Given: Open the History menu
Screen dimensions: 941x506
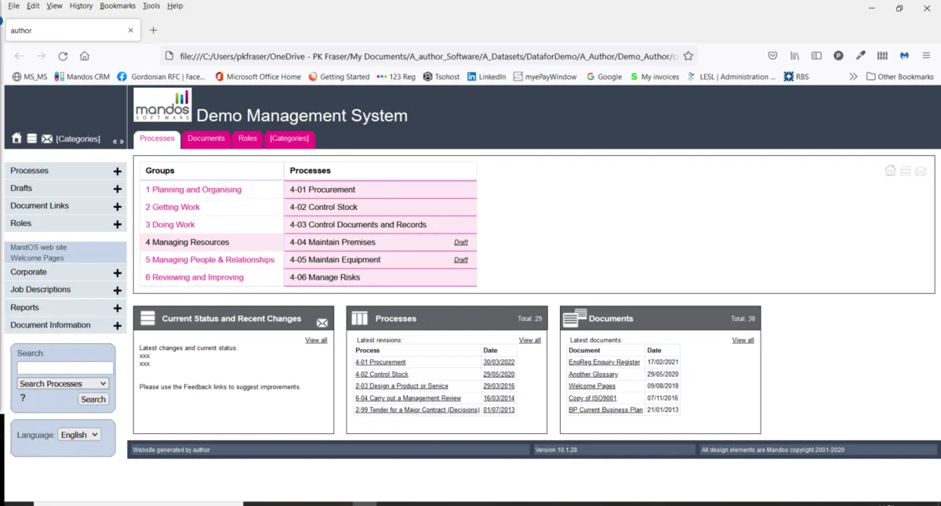Looking at the screenshot, I should click(81, 5).
